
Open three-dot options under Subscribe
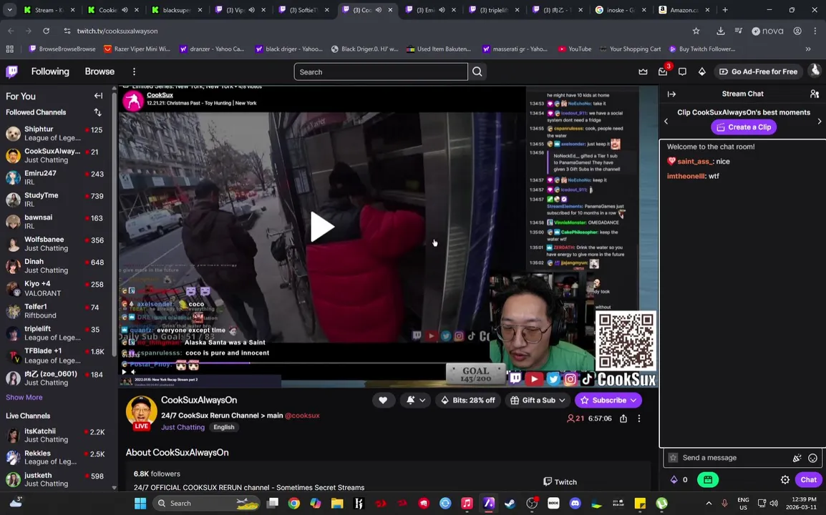click(x=639, y=418)
